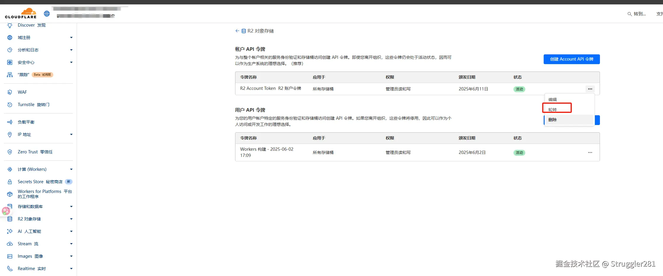Click the AI 人工智能 sparkle icon
Viewport: 663px width, 276px height.
(10, 231)
